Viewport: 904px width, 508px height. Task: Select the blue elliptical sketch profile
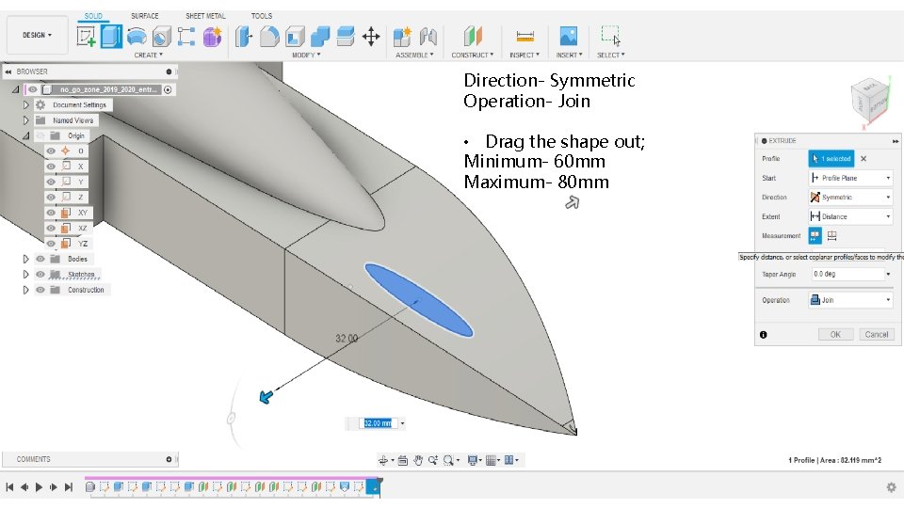coord(418,299)
